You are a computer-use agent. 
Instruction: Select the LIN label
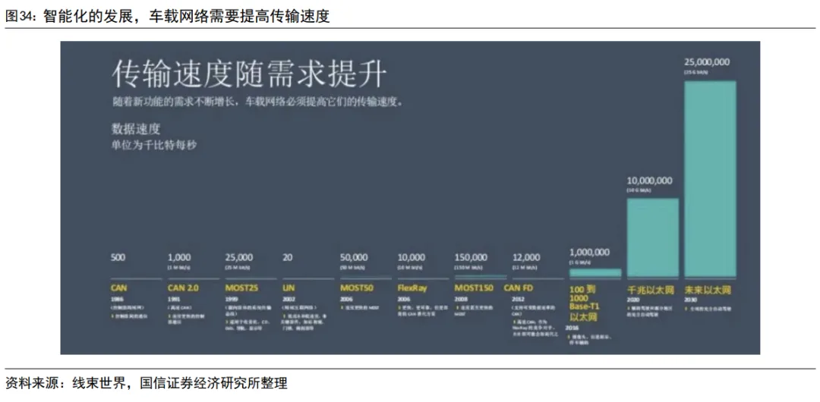click(x=289, y=287)
